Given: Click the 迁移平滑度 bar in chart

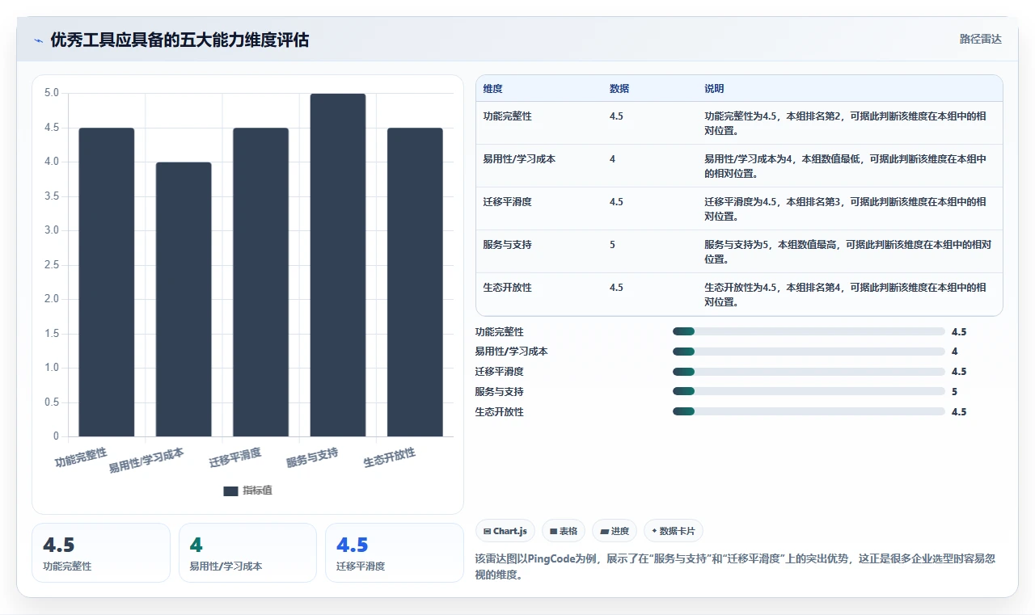Looking at the screenshot, I should tap(260, 282).
